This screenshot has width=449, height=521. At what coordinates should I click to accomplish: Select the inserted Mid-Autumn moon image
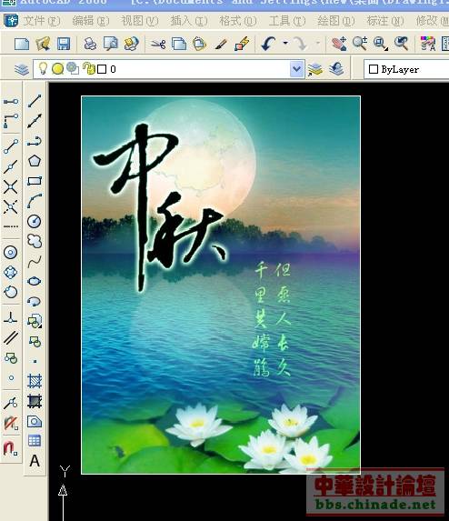click(x=221, y=285)
